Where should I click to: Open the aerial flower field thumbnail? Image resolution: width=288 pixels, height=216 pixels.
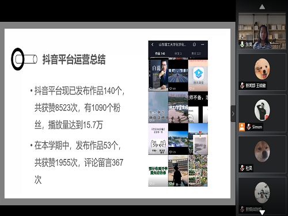(x=198, y=170)
